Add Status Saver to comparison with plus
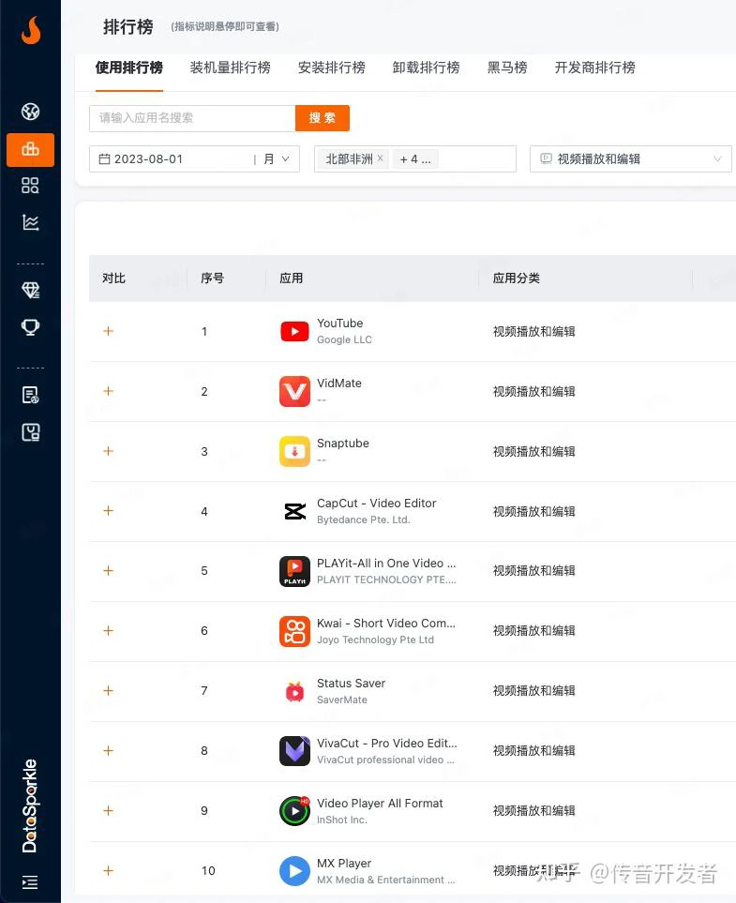This screenshot has height=903, width=736. (x=108, y=690)
